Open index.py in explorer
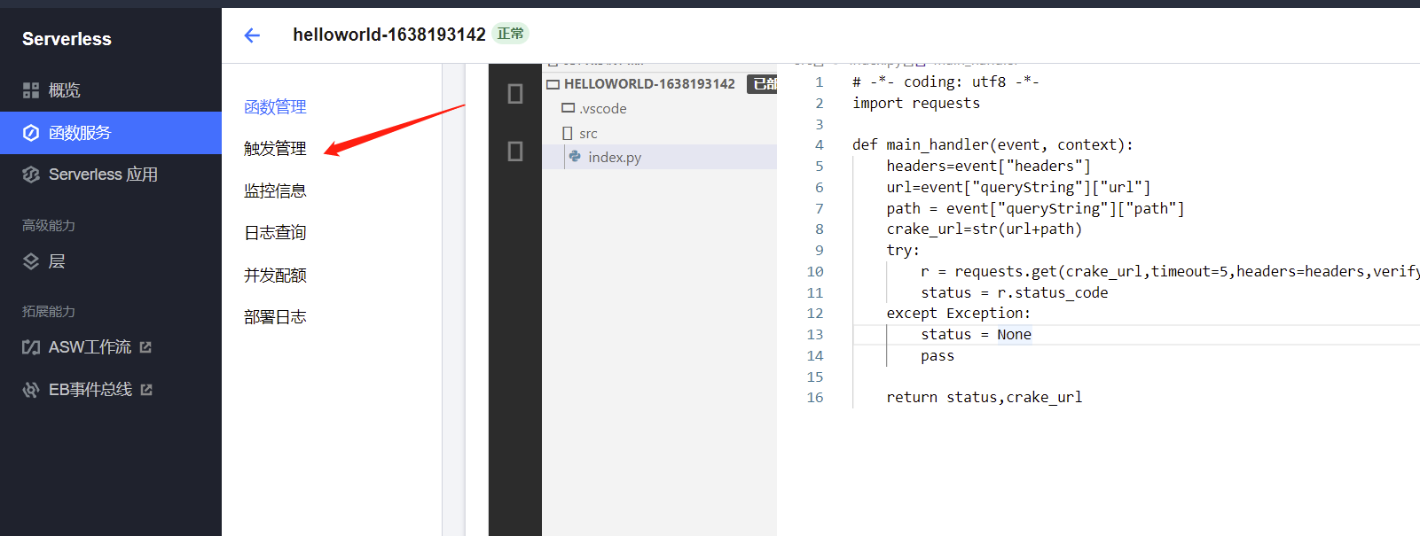 click(615, 157)
